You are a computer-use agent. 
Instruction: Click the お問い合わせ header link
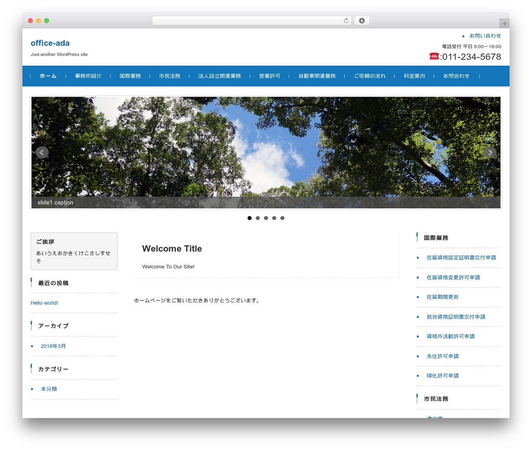tap(485, 36)
